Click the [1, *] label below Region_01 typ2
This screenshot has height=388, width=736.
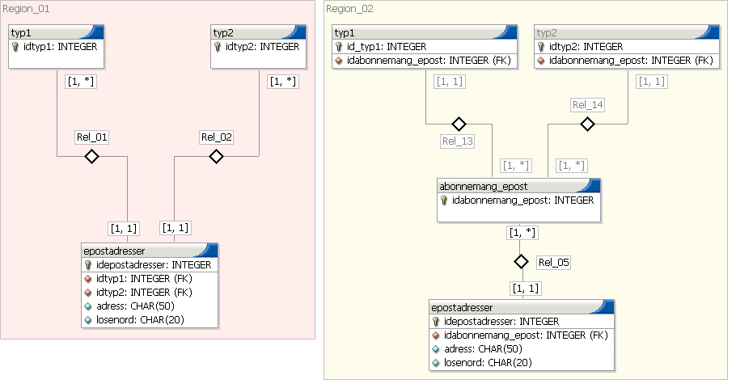click(283, 81)
